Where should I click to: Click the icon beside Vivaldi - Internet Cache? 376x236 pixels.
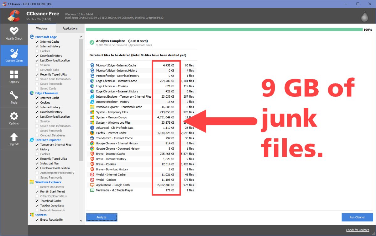coord(92,174)
